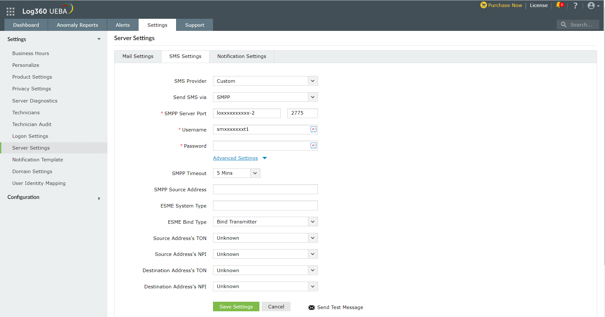Screen dimensions: 605x317
Task: Focus the ESME System Type field
Action: pyautogui.click(x=265, y=206)
